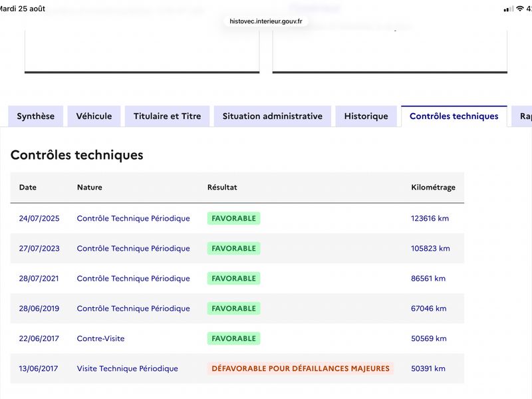Tap the histovec.interieur.gouv.fr address bar
The width and height of the screenshot is (532, 399).
click(266, 21)
